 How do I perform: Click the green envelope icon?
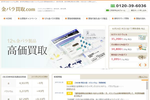pos(107,10)
